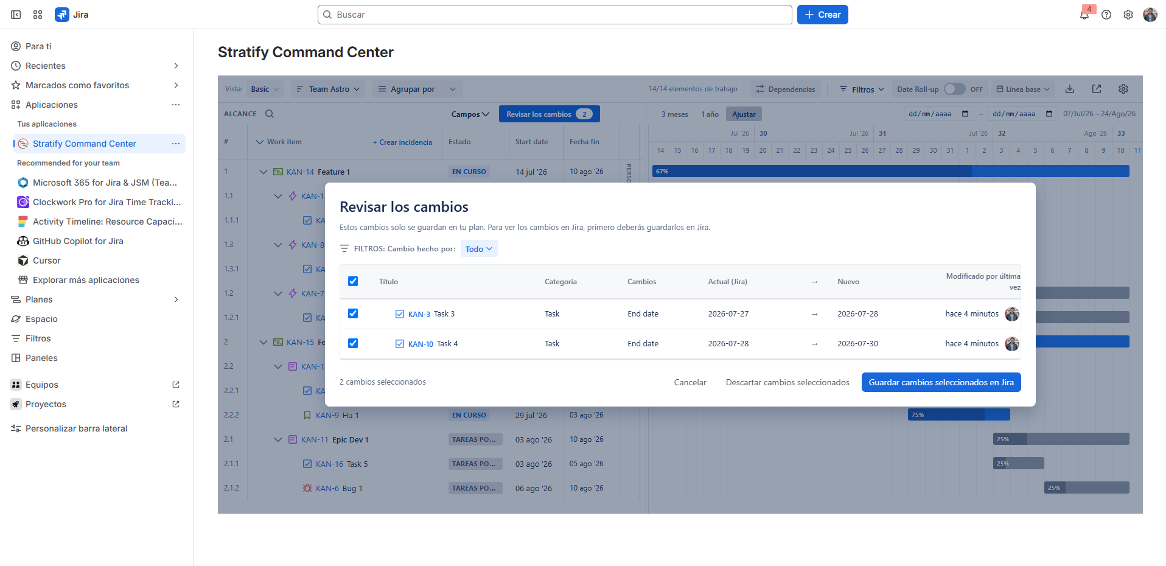Screen dimensions: 1166x566
Task: Open the Gantt settings gear icon
Action: 1123,89
